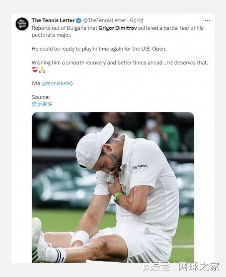Open the @TheTennisLetter handle link

(105, 20)
